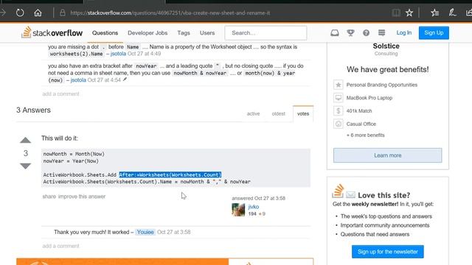Open the achievements trophy icon
The image size is (472, 265).
(350, 32)
